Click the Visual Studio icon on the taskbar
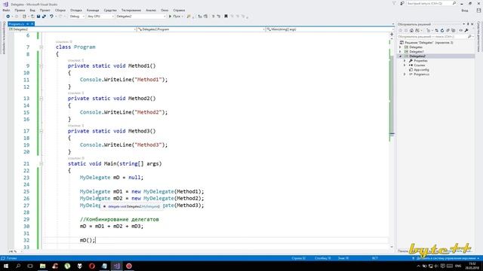The width and height of the screenshot is (483, 271). tap(116, 266)
